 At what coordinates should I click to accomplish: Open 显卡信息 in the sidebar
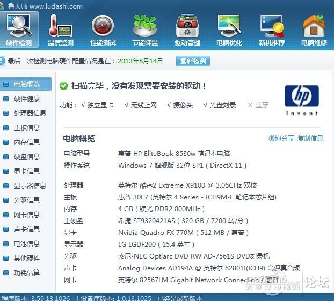click(x=27, y=171)
